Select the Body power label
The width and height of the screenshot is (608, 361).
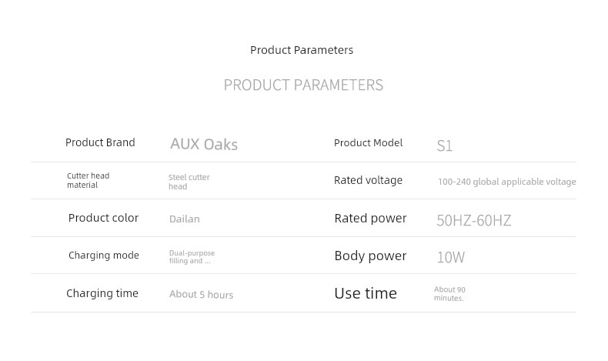point(370,256)
